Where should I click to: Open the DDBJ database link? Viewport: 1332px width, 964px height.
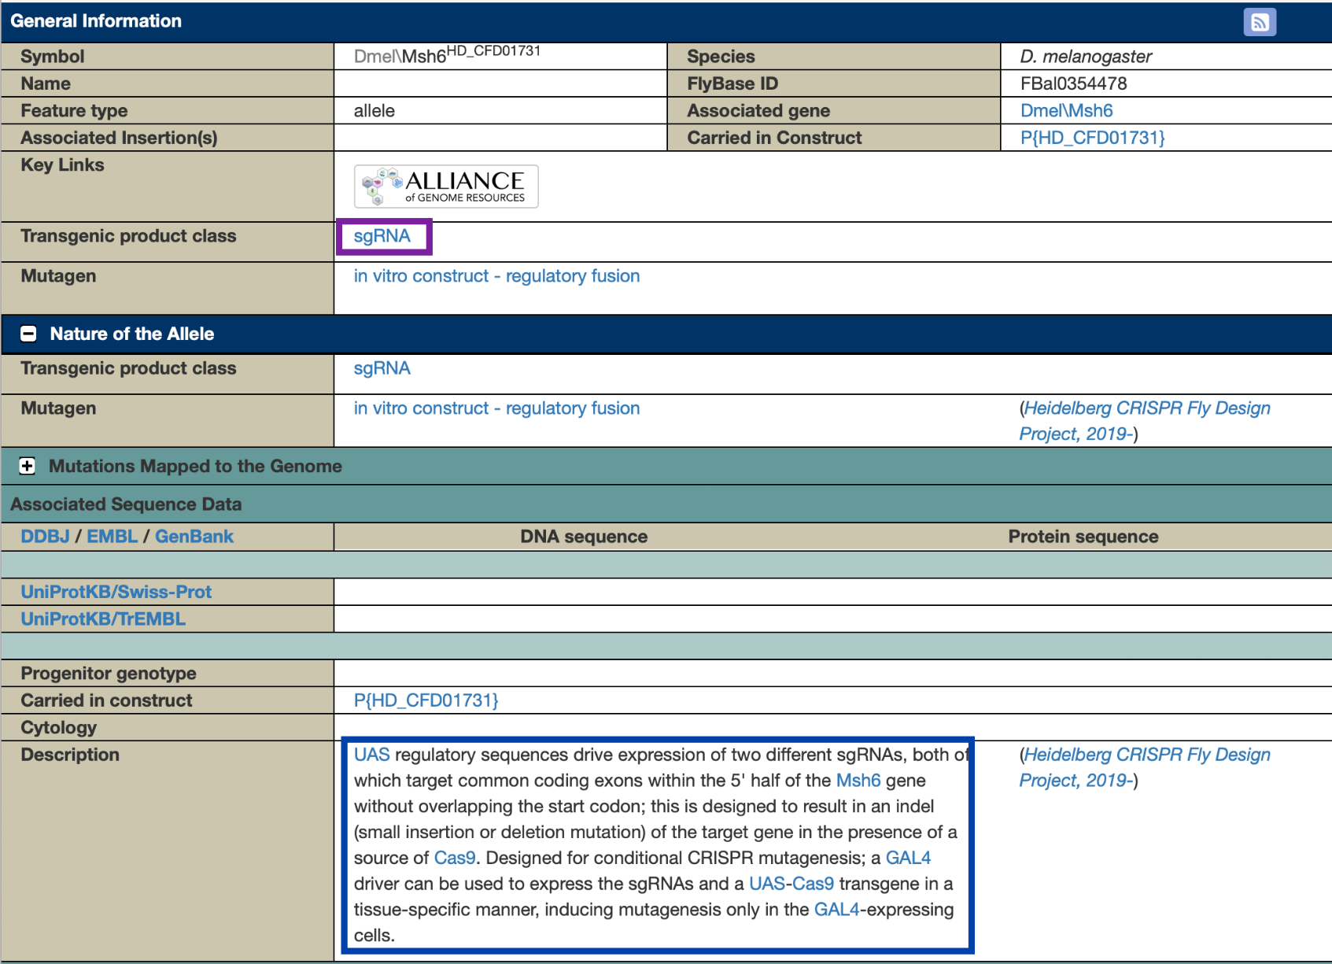click(45, 537)
